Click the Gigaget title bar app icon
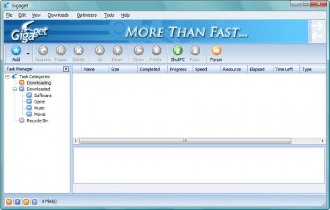Viewport: 330px width, 210px height. click(x=6, y=5)
